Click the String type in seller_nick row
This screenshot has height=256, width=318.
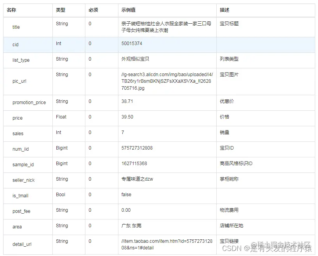pyautogui.click(x=62, y=179)
